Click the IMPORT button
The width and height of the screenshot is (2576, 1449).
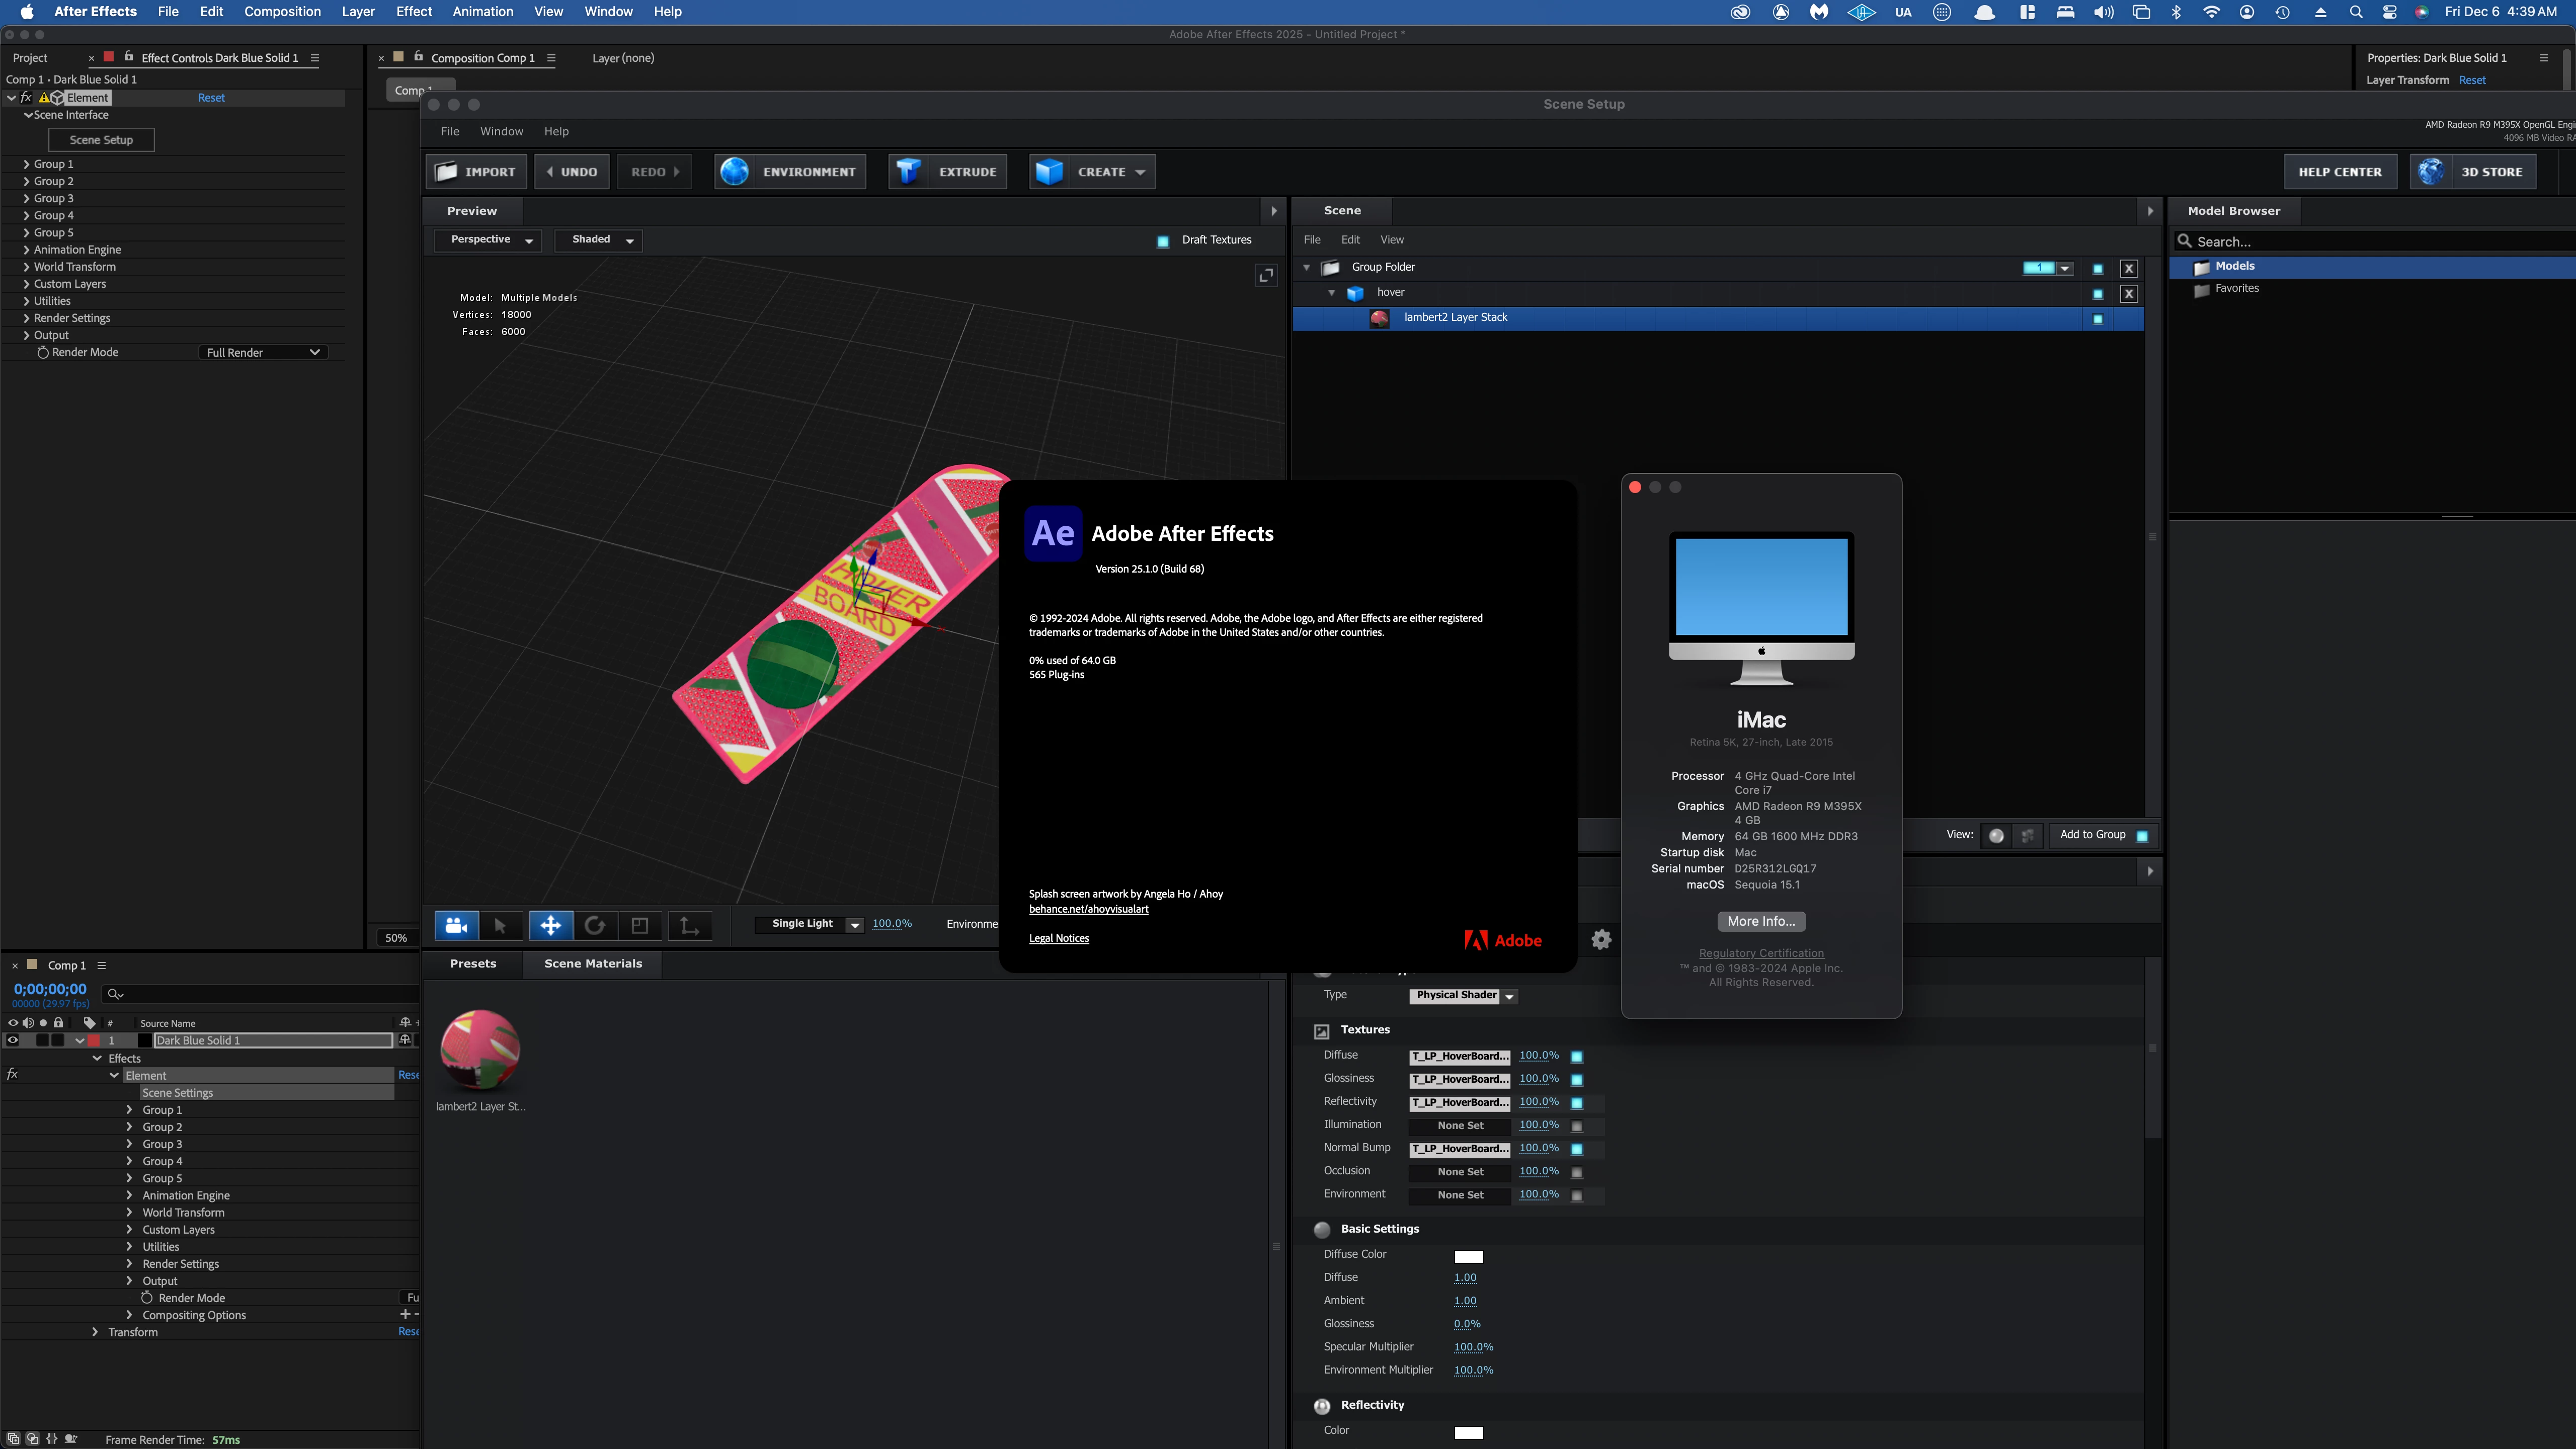tap(477, 172)
